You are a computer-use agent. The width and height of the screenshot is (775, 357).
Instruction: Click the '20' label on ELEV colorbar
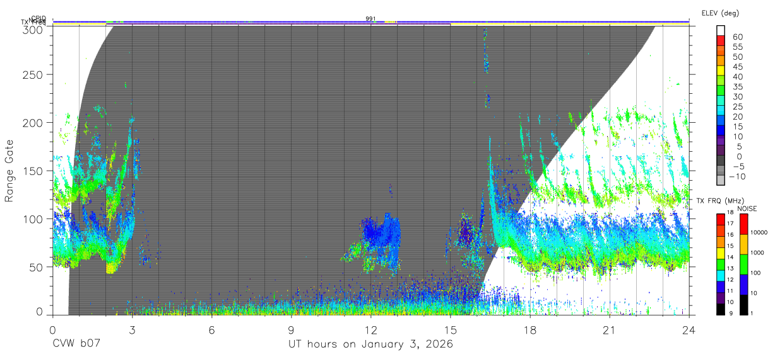tap(738, 116)
